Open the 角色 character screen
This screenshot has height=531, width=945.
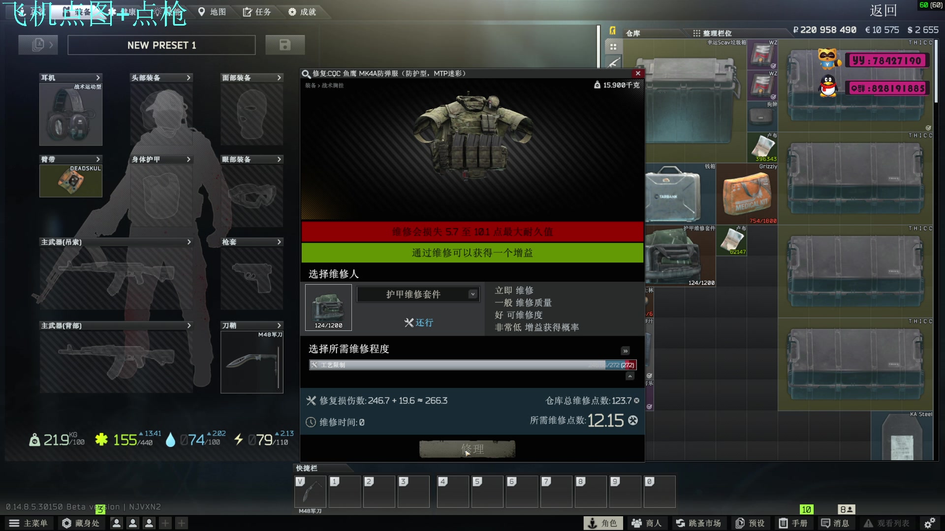coord(603,523)
